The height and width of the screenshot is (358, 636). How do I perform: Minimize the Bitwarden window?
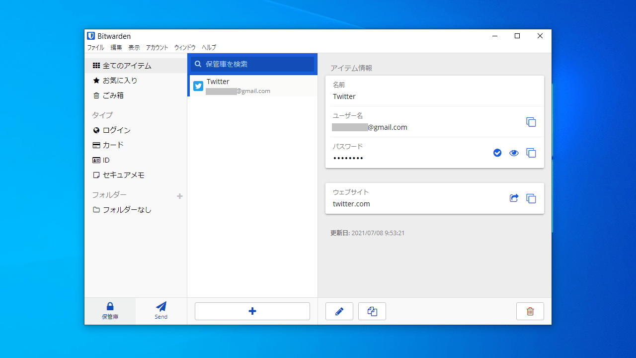[x=495, y=36]
